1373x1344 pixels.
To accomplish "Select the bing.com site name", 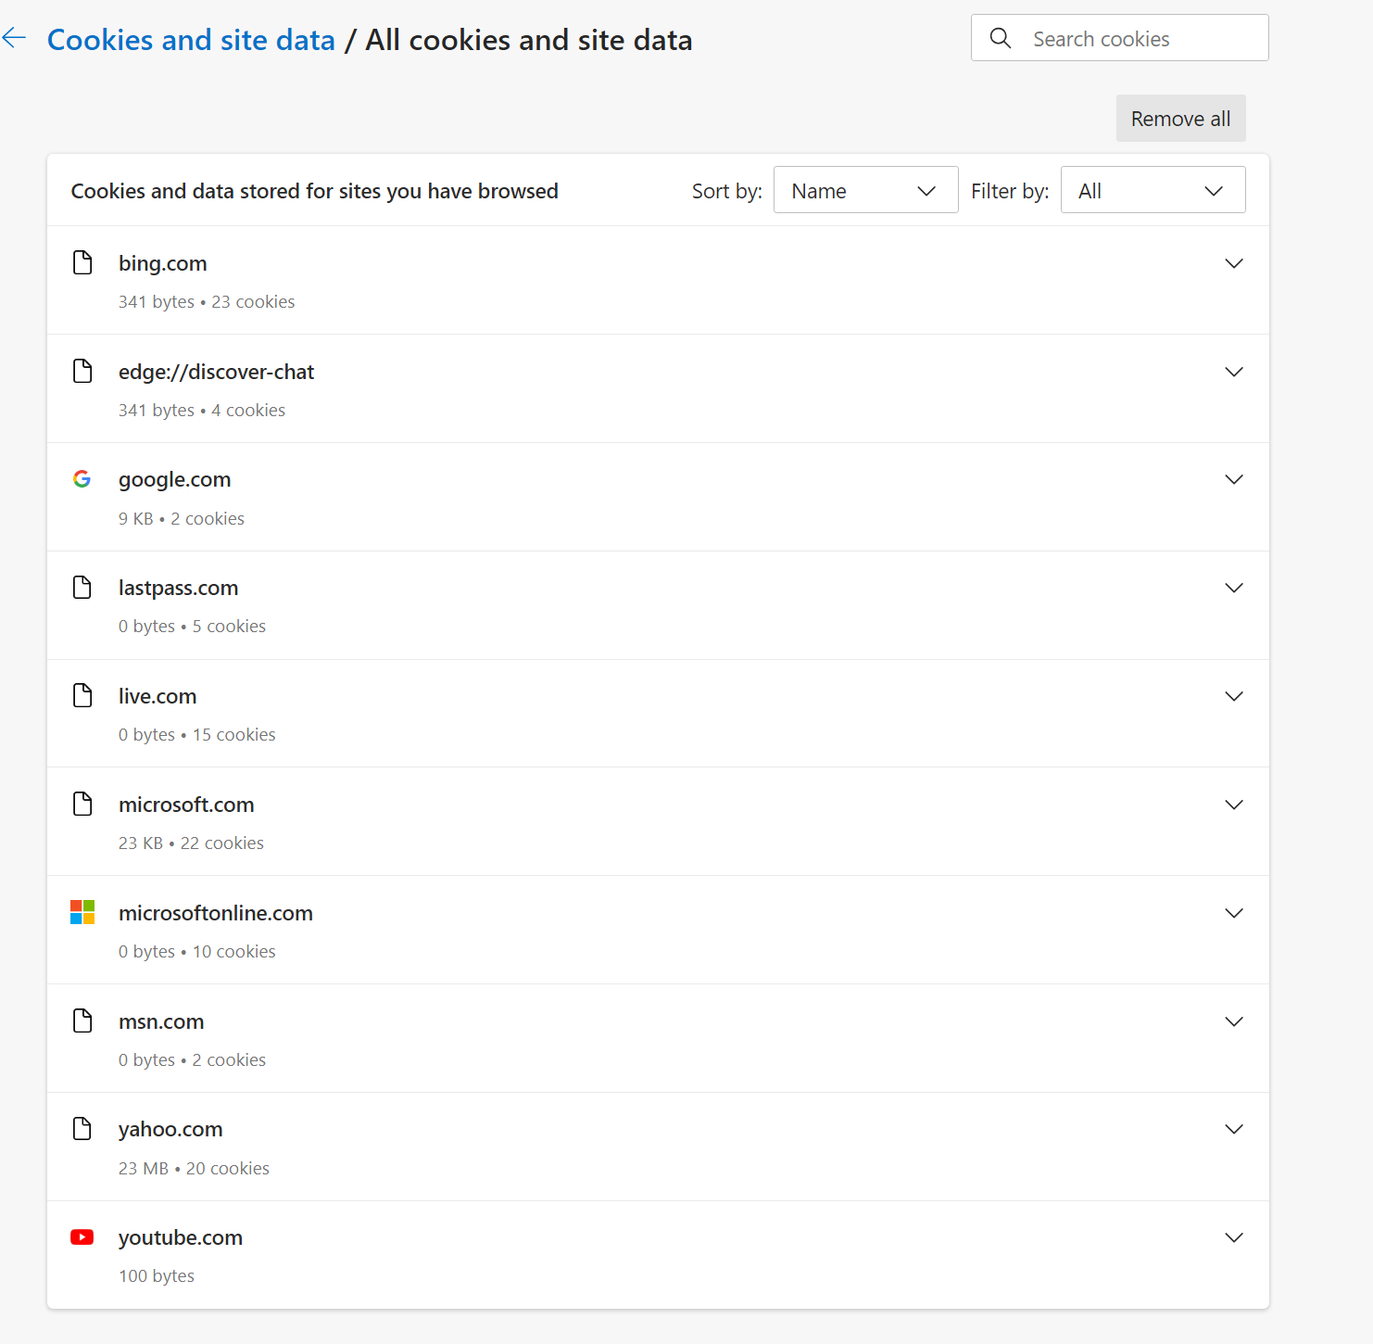I will [x=163, y=263].
